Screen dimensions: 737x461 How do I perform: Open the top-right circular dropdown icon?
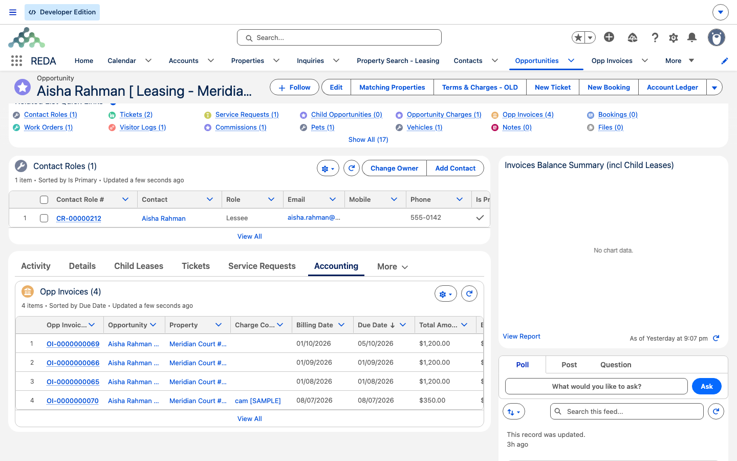click(x=720, y=12)
